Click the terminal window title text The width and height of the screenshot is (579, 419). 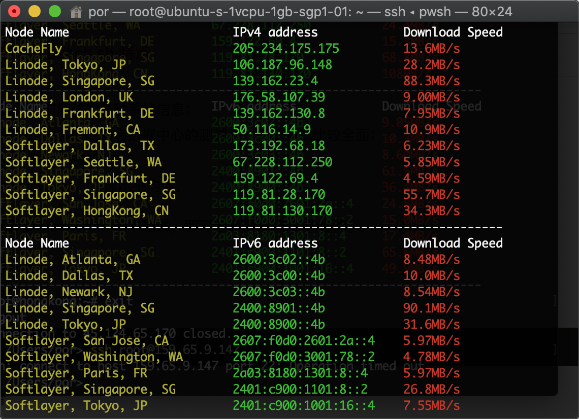click(300, 12)
